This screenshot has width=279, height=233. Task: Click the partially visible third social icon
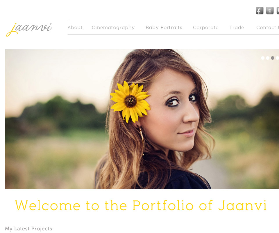278,10
